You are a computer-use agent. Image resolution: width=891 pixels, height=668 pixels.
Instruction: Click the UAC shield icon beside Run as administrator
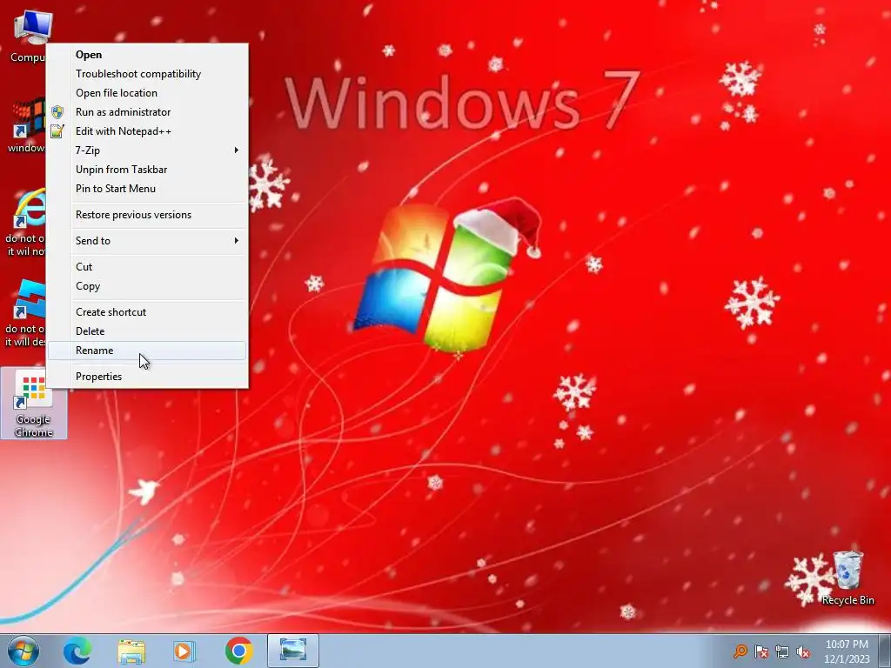coord(57,112)
